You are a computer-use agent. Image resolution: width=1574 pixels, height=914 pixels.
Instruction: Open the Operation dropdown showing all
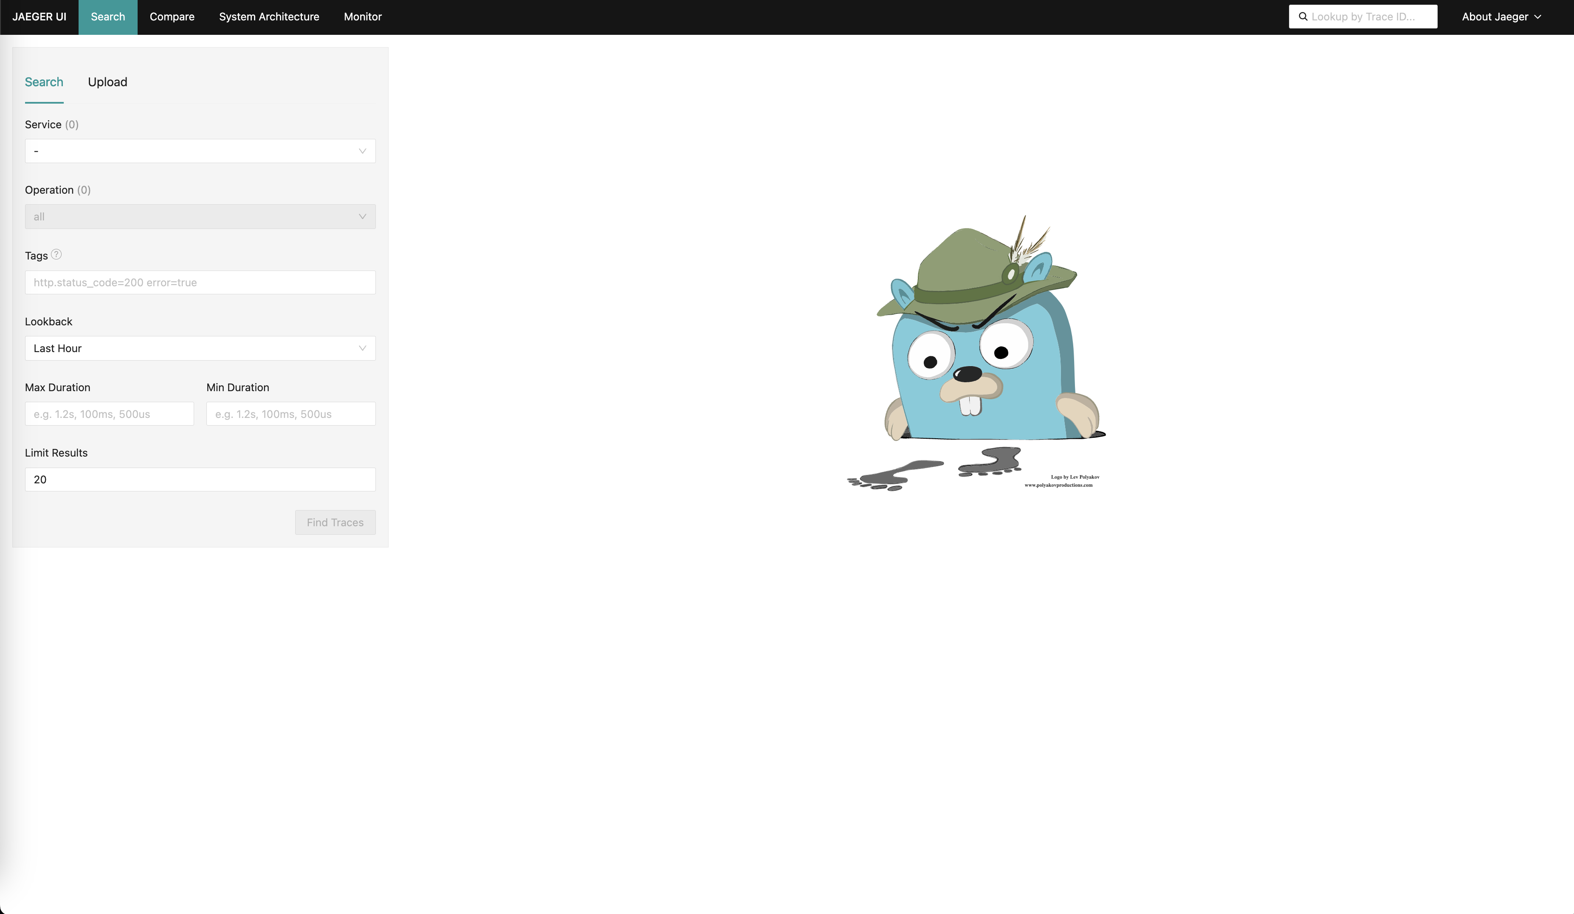pos(200,217)
